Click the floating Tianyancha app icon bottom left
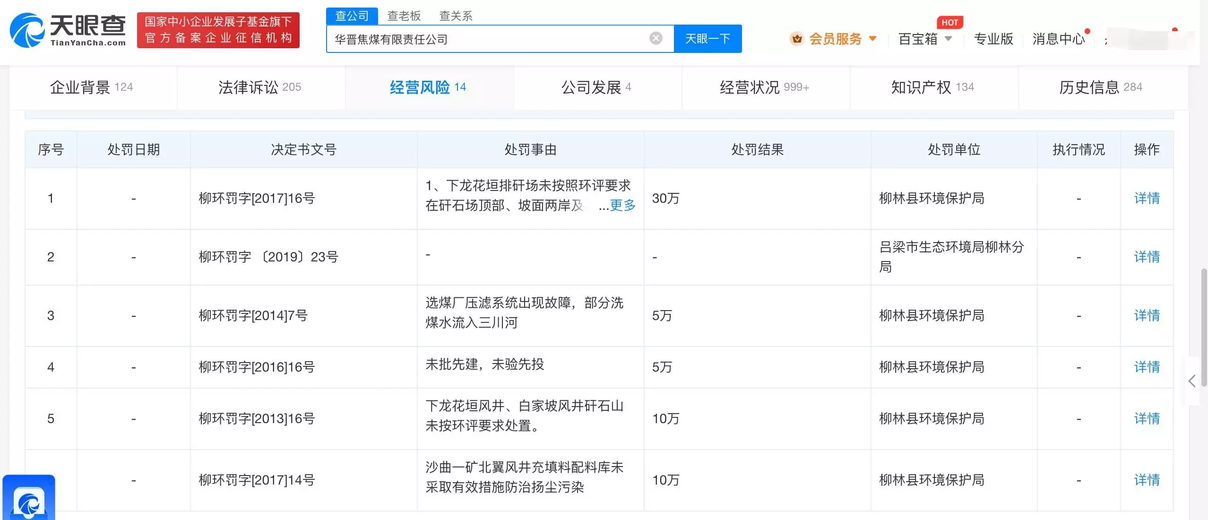Viewport: 1208px width, 520px height. coord(28,499)
